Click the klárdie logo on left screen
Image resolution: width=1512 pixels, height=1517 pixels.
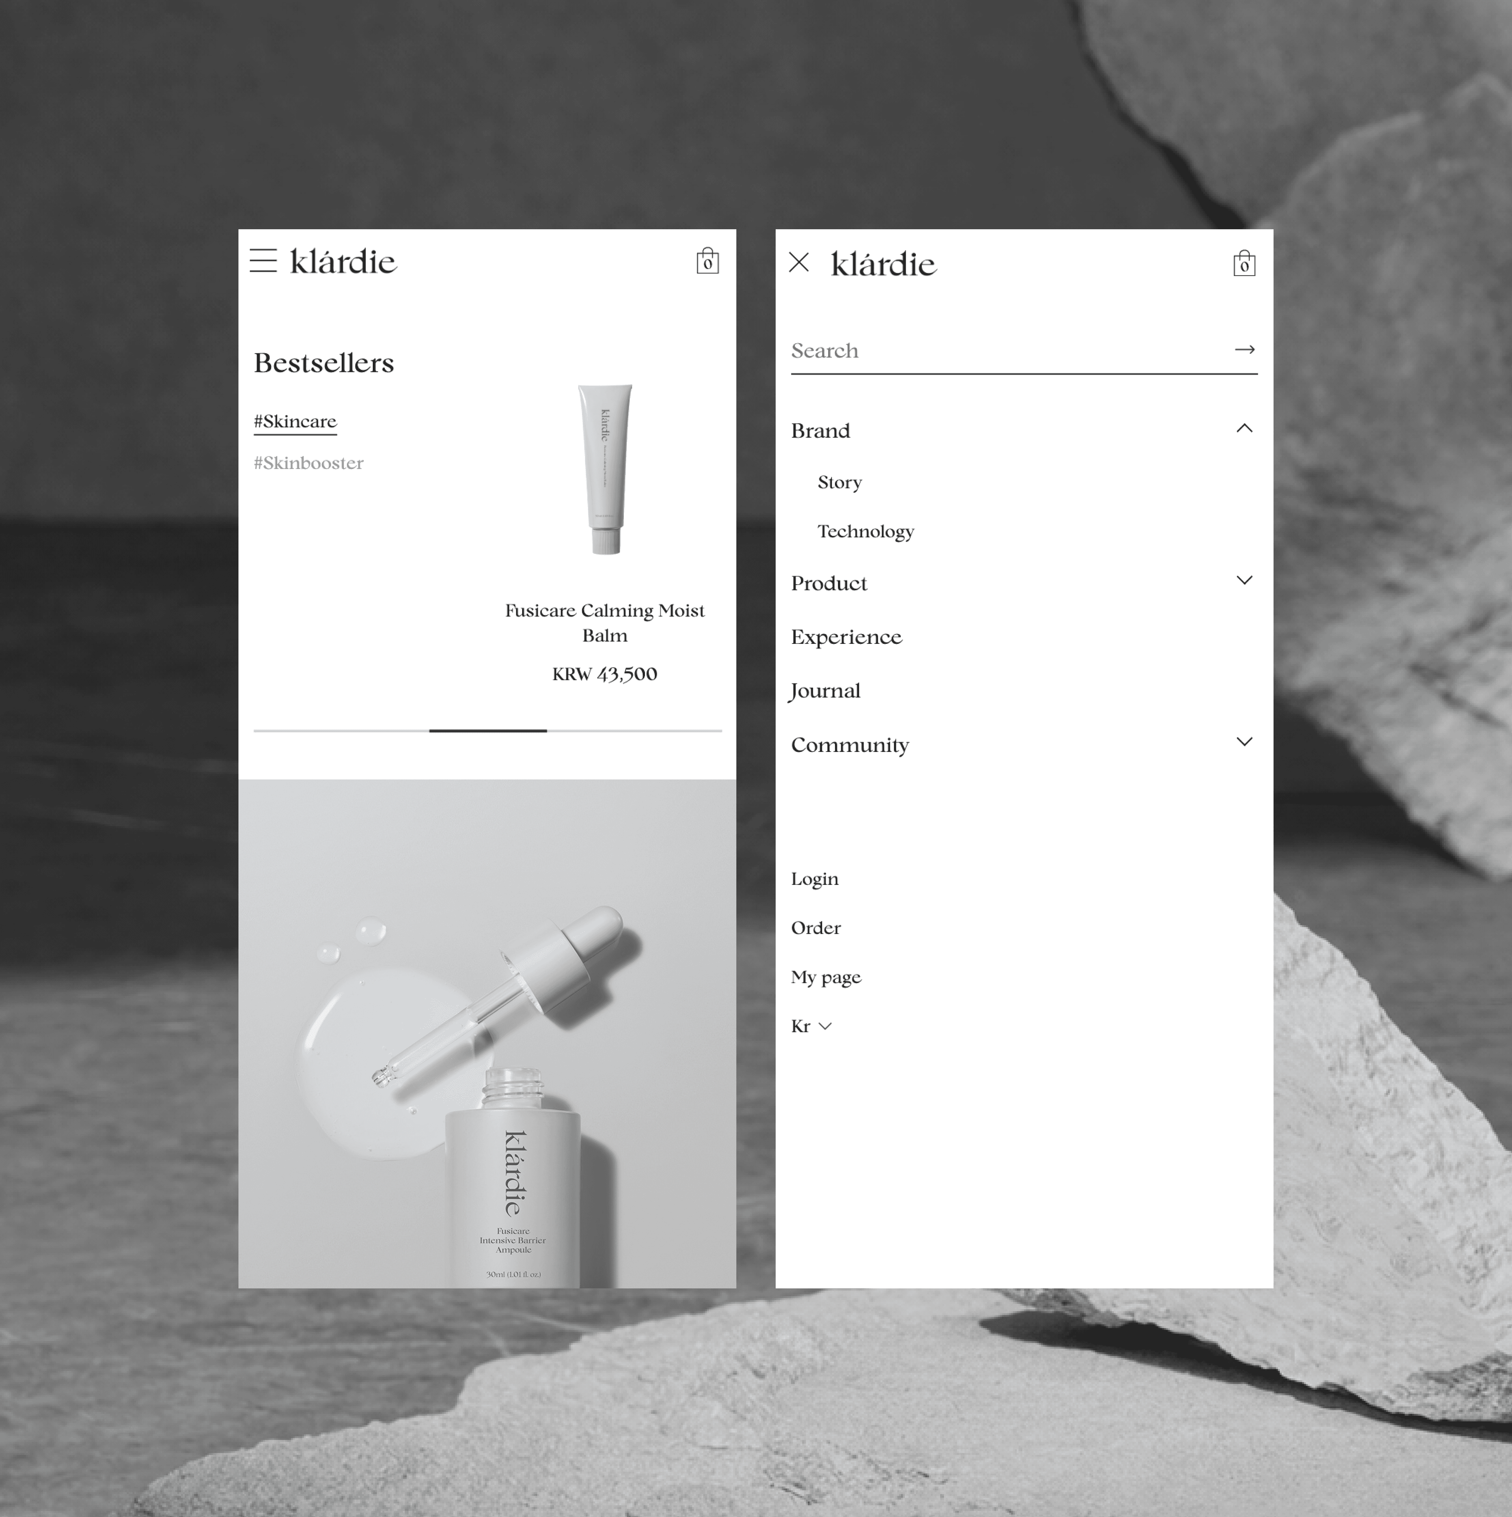coord(343,261)
